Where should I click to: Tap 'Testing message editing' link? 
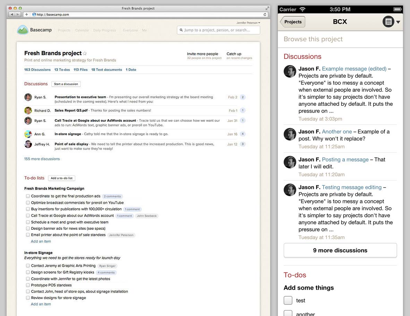pos(352,187)
